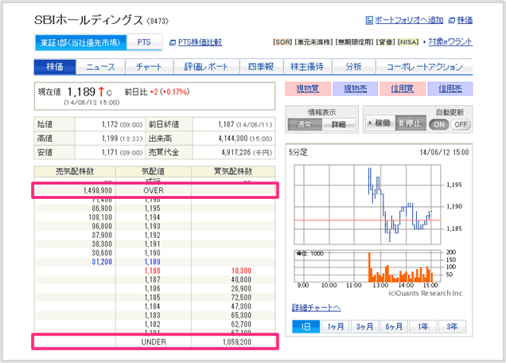Click the red 1,188 bid price
Screen dimensions: 506x363
tap(152, 271)
